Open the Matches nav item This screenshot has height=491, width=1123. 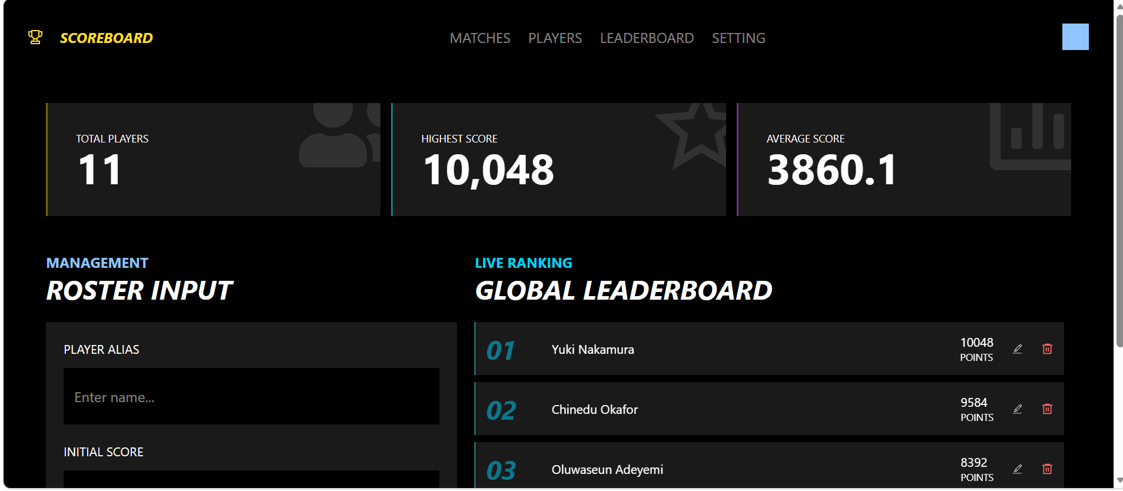pos(480,38)
